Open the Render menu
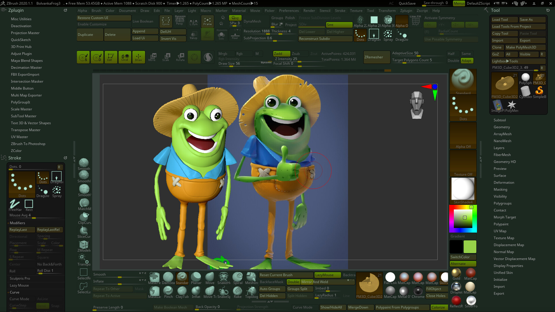 click(309, 11)
